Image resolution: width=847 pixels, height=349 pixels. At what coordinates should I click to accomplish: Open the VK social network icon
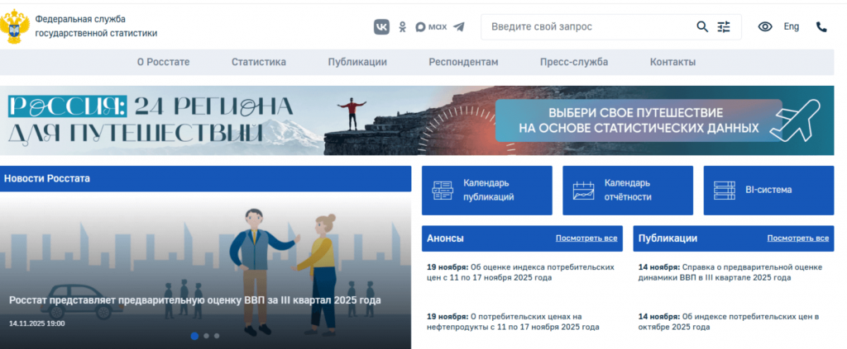click(x=381, y=26)
